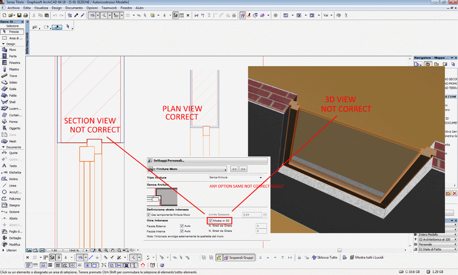Click the New document toolbar icon
The height and width of the screenshot is (275, 458).
pos(5,15)
